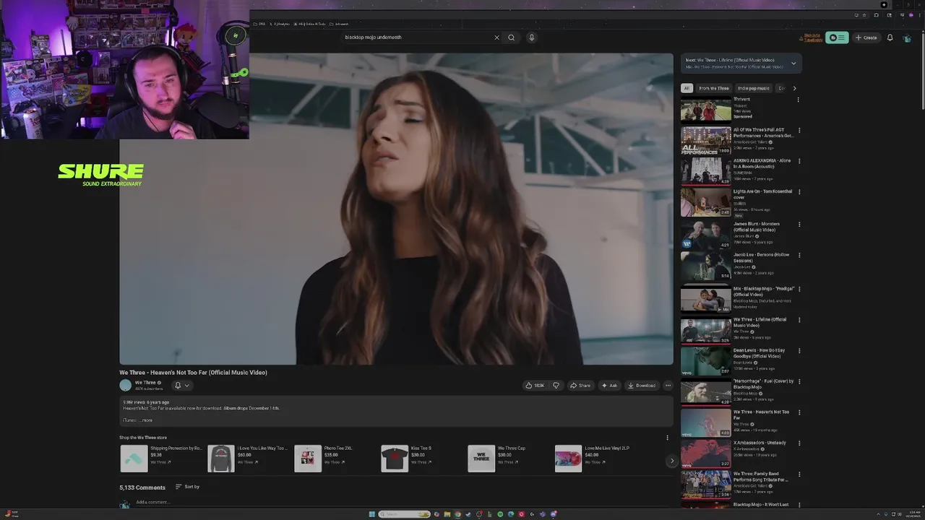Image resolution: width=925 pixels, height=520 pixels.
Task: Like the video with the thumbs-up button
Action: (535, 386)
